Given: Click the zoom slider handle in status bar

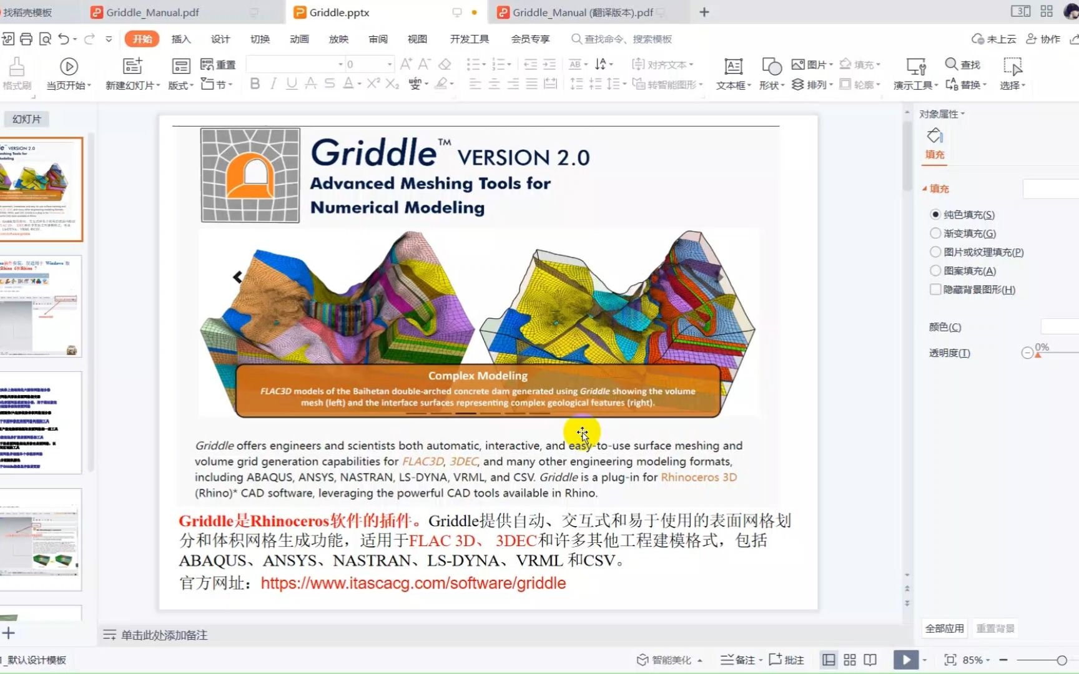Looking at the screenshot, I should click(x=1062, y=660).
